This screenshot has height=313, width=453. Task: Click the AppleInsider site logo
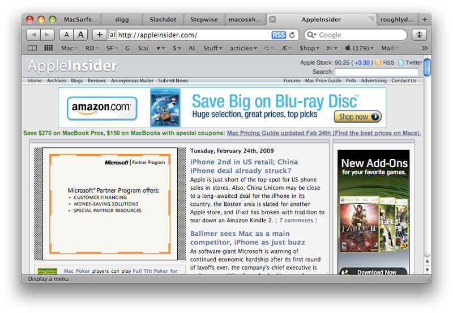[x=72, y=66]
